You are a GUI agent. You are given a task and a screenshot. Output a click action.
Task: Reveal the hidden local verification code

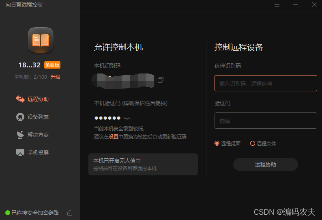coord(127,118)
